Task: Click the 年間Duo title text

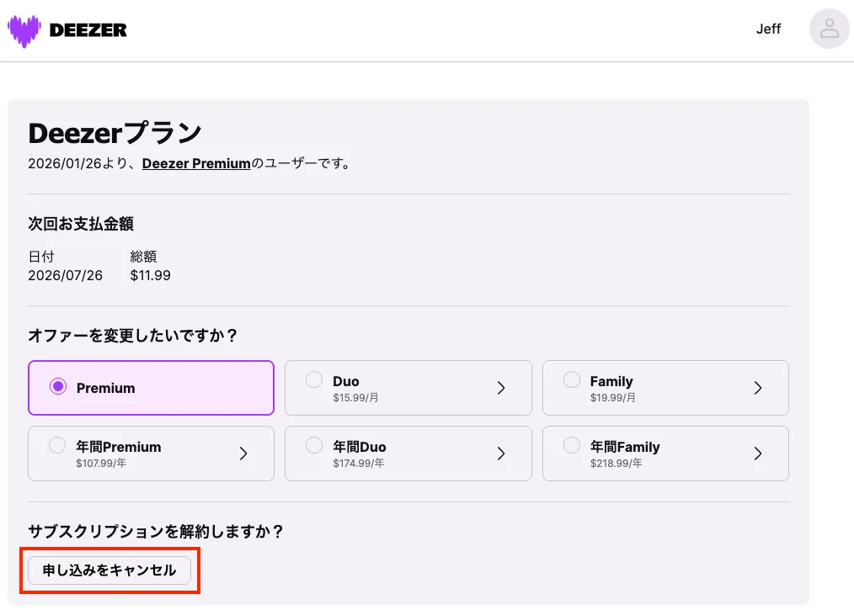Action: pos(360,447)
